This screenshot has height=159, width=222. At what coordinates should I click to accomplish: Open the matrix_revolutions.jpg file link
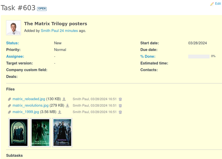coord(30,106)
